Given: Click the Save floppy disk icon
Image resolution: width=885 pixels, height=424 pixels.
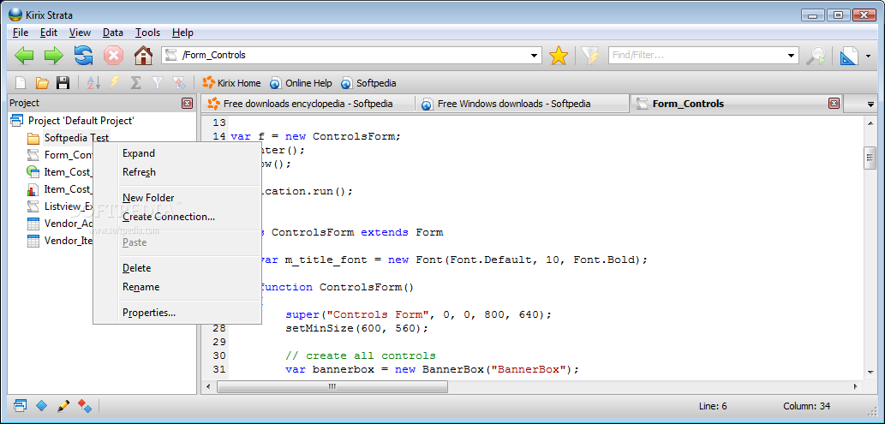Looking at the screenshot, I should point(63,83).
